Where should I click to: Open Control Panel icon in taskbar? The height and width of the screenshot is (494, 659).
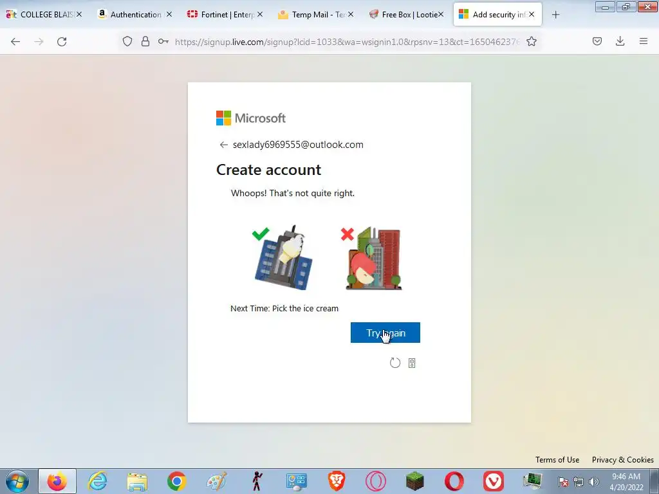pos(296,481)
